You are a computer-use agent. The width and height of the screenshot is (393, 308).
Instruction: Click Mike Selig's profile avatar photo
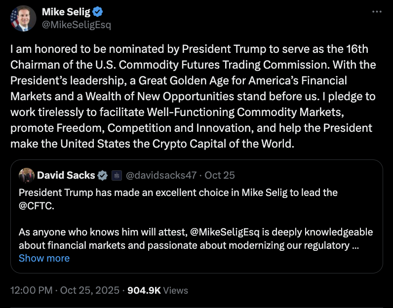tap(23, 19)
